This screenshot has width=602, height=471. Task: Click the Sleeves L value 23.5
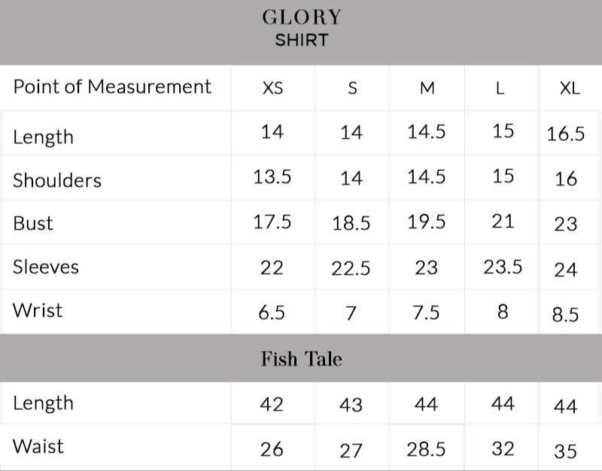(x=503, y=267)
